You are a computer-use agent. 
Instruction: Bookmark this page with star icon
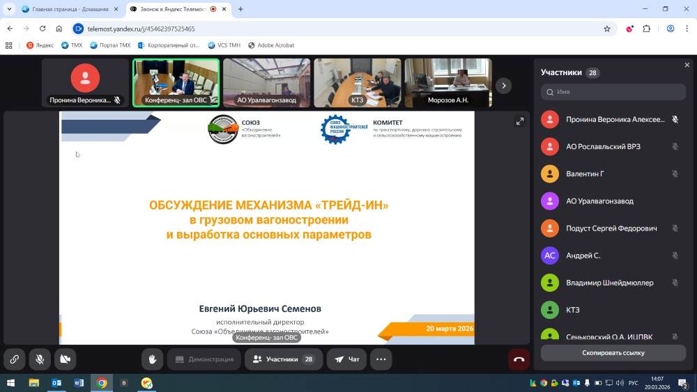607,29
